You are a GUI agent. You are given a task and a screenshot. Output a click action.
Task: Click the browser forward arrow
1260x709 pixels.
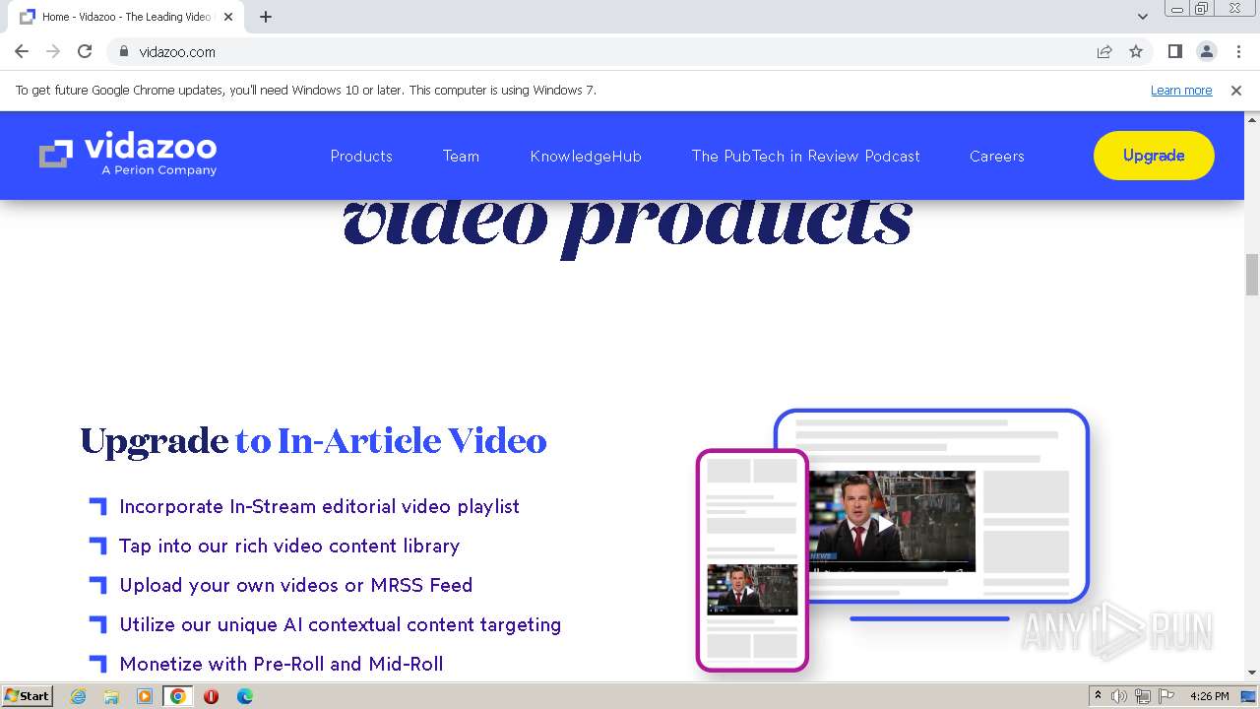pyautogui.click(x=53, y=51)
